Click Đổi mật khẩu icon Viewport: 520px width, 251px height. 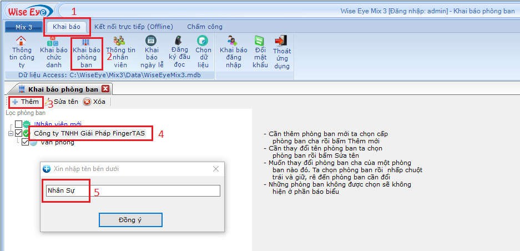click(x=260, y=41)
